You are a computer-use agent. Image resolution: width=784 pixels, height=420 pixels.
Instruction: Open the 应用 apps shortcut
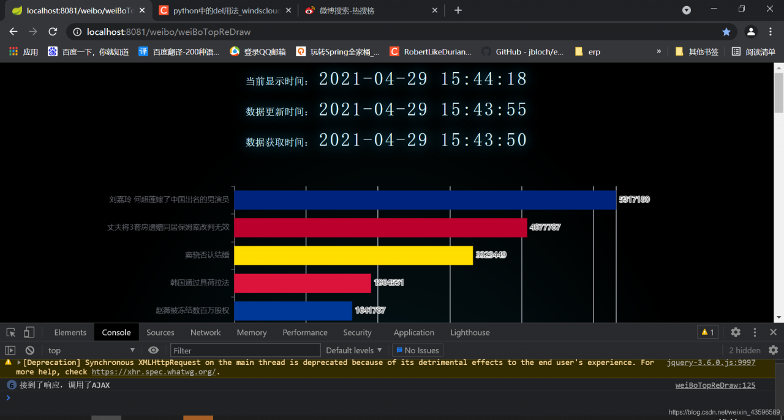click(24, 52)
